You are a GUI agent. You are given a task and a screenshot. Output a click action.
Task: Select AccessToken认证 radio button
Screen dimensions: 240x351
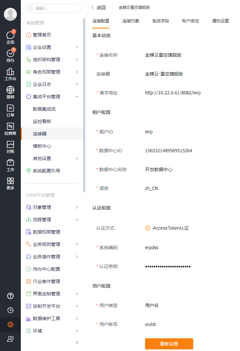tap(148, 228)
